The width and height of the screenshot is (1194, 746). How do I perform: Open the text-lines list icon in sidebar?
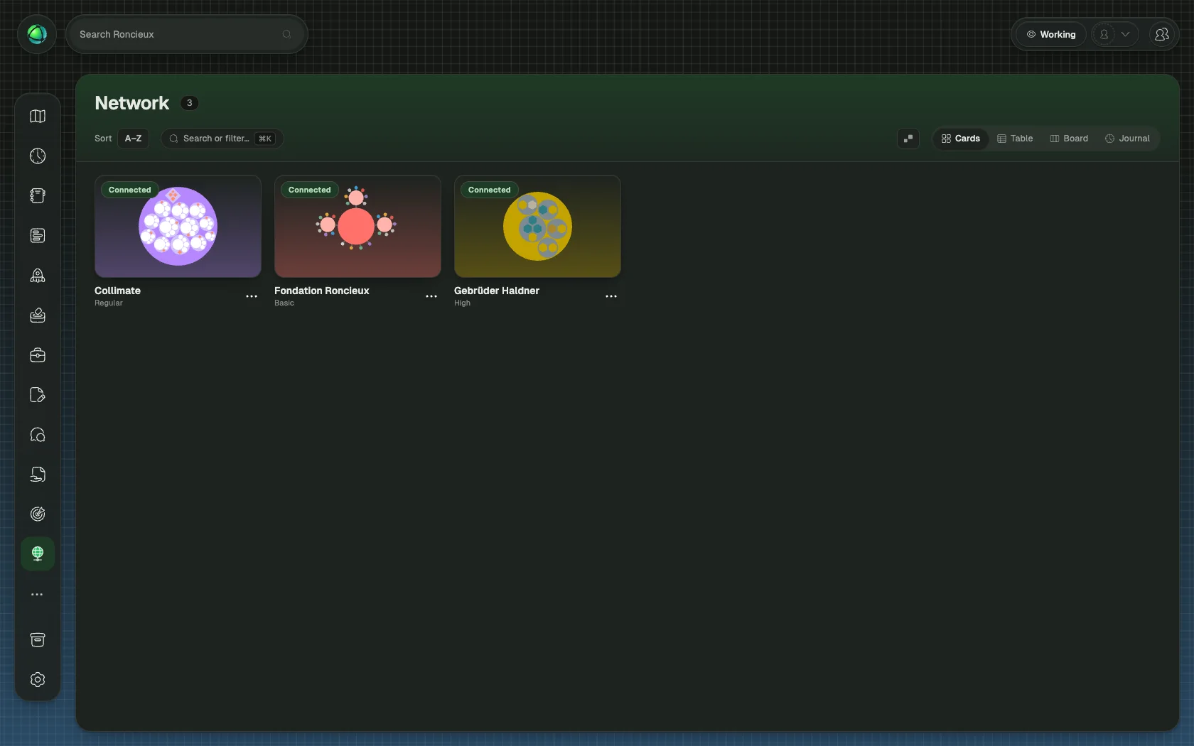[38, 236]
